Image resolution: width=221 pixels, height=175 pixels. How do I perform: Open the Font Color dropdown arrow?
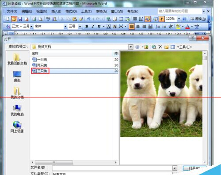[x=192, y=27]
